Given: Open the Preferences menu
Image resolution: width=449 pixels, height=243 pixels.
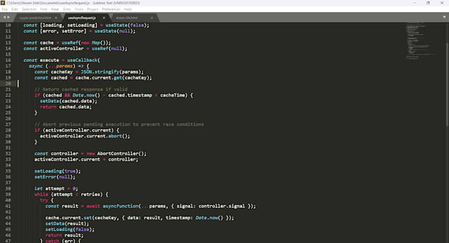Looking at the screenshot, I should click(111, 9).
